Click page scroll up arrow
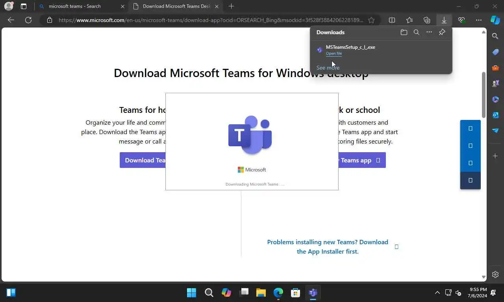Screen dimensions: 504x302 484,32
